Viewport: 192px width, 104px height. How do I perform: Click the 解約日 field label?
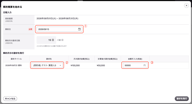(8, 29)
